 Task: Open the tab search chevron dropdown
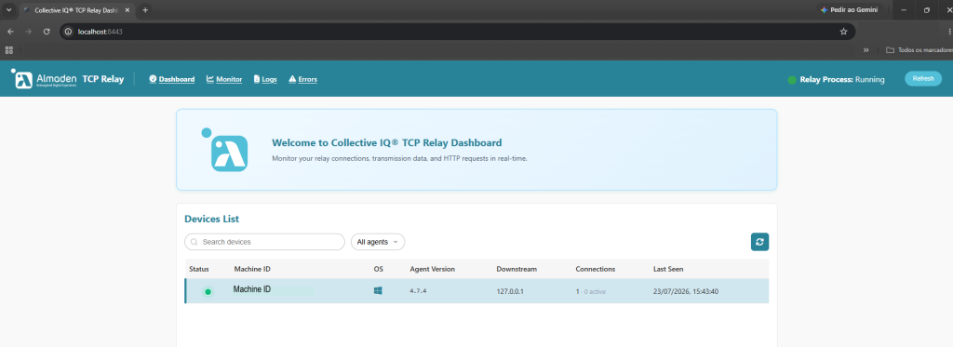(x=8, y=10)
